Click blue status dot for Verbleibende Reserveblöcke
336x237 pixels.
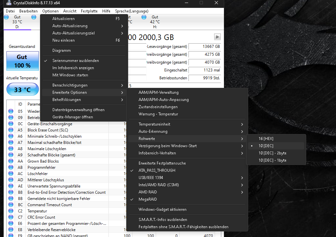coord(11,229)
